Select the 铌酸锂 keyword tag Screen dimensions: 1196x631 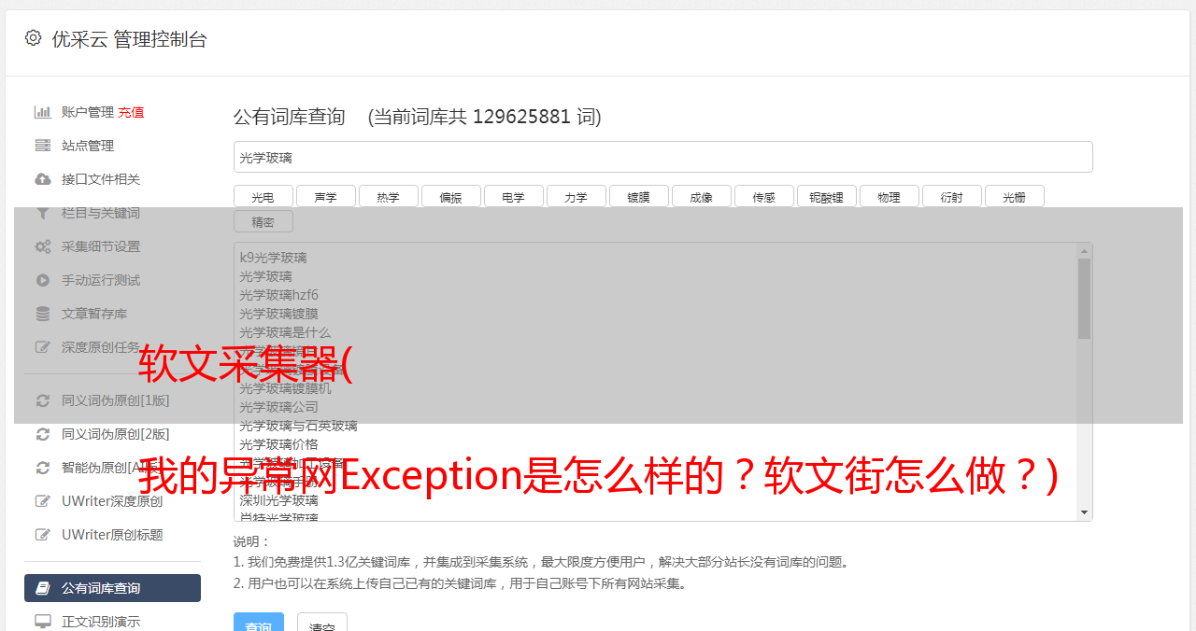point(826,197)
